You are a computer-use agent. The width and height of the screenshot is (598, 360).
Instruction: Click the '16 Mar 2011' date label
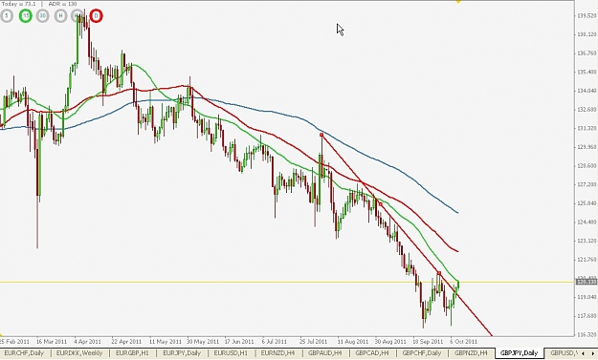pos(52,341)
